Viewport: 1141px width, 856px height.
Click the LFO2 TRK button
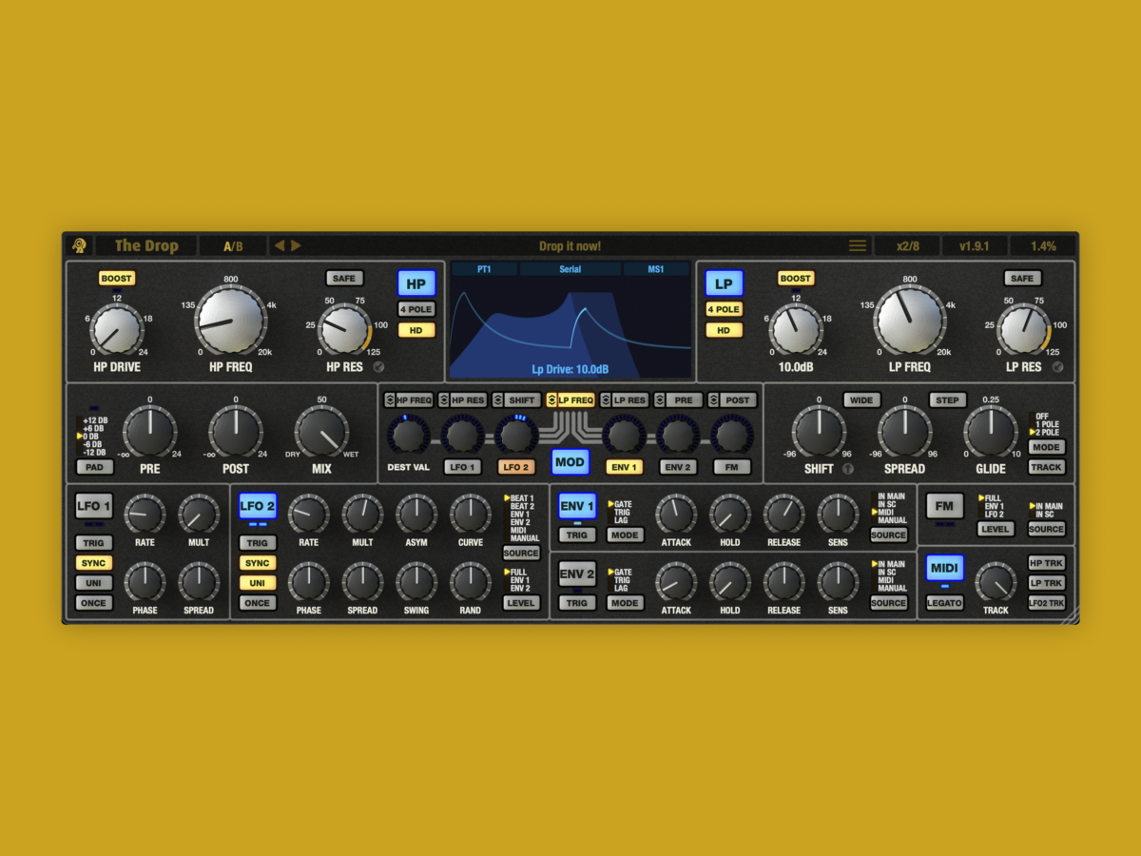click(1047, 603)
